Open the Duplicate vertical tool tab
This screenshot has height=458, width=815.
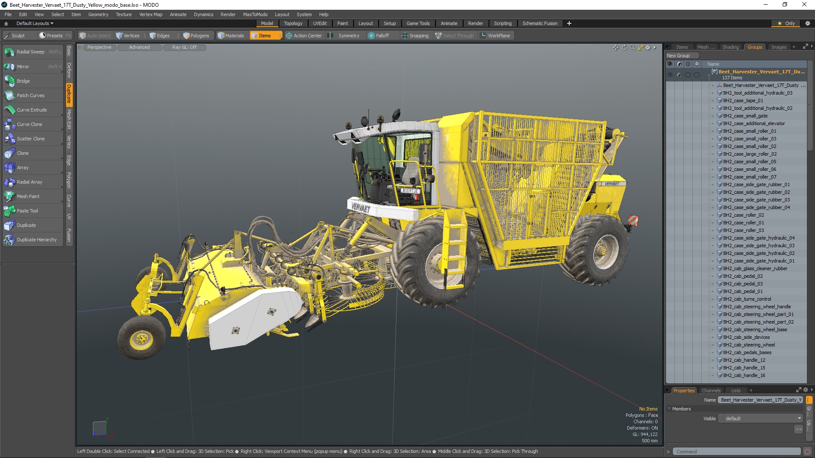pyautogui.click(x=69, y=94)
